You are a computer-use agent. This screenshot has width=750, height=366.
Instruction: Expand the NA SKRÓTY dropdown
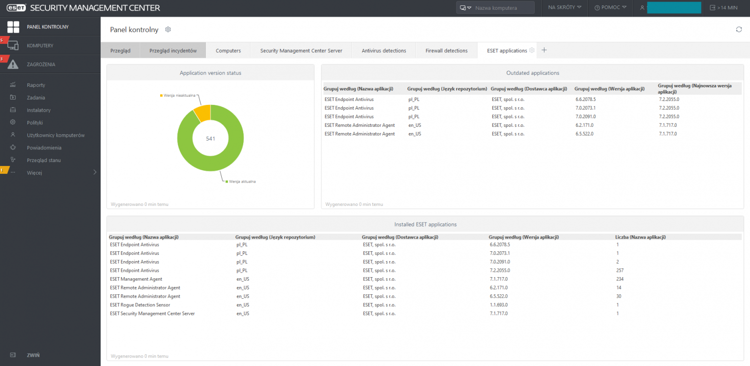pos(564,8)
